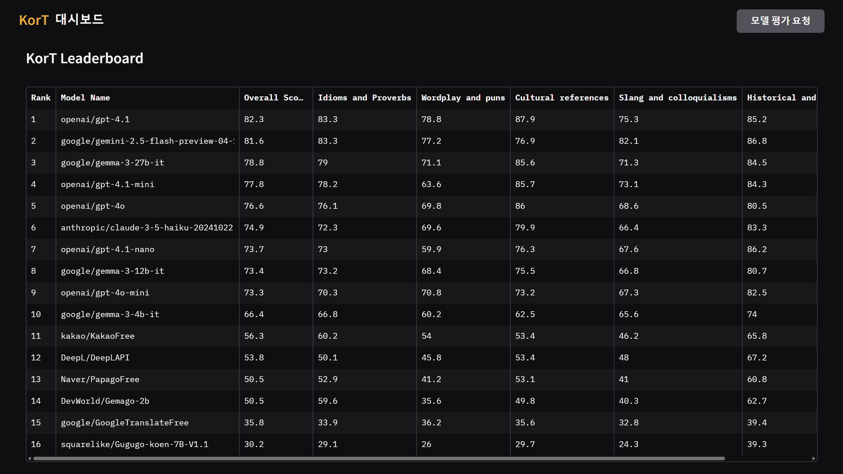This screenshot has width=843, height=474.
Task: Sort by the Rank column header
Action: 41,97
